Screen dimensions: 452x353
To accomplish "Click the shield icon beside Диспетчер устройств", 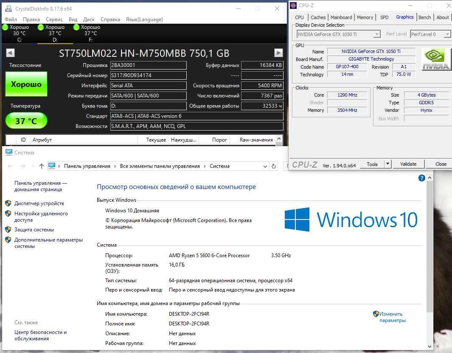I will tap(8, 203).
